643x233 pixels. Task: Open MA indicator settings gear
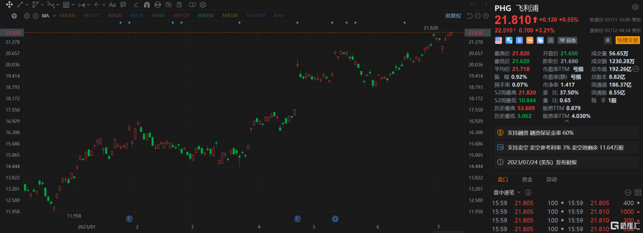pyautogui.click(x=27, y=16)
